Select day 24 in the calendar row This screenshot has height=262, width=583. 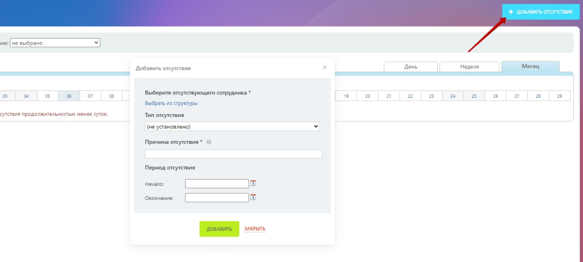(453, 96)
